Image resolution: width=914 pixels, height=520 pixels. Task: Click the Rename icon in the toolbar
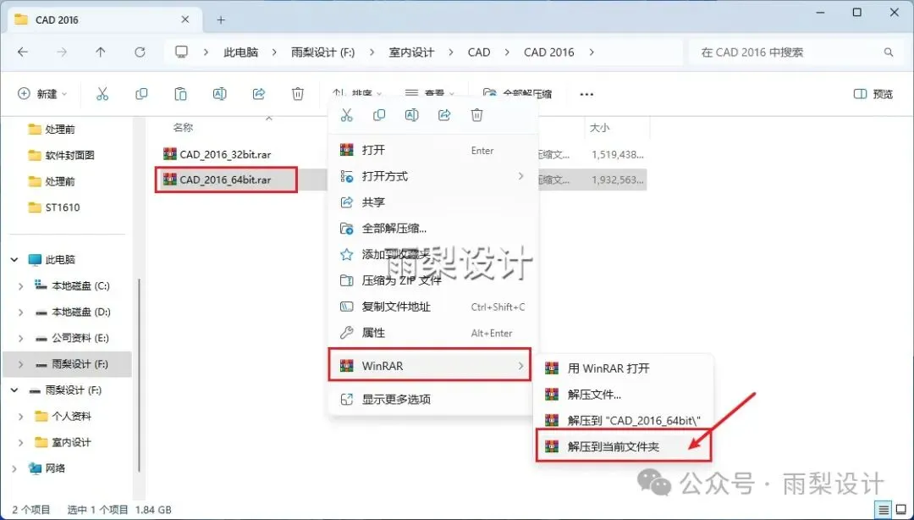pos(220,94)
